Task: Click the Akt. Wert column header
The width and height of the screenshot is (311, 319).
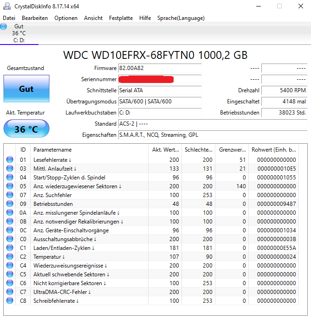Action: (165, 150)
